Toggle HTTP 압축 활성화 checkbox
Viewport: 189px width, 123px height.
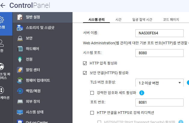[x=85, y=63]
